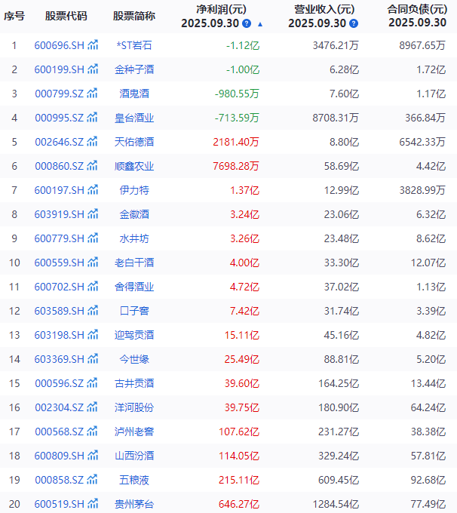Open stock code link 600199.SH
Screen dimensions: 457x513
60,69
